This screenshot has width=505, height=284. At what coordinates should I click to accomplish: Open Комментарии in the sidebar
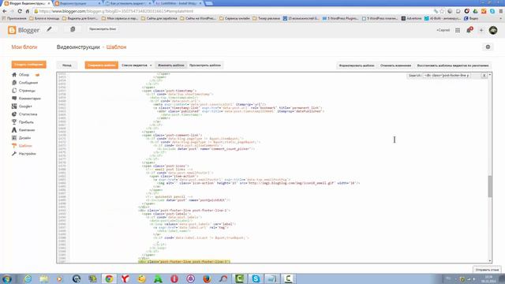(30, 98)
